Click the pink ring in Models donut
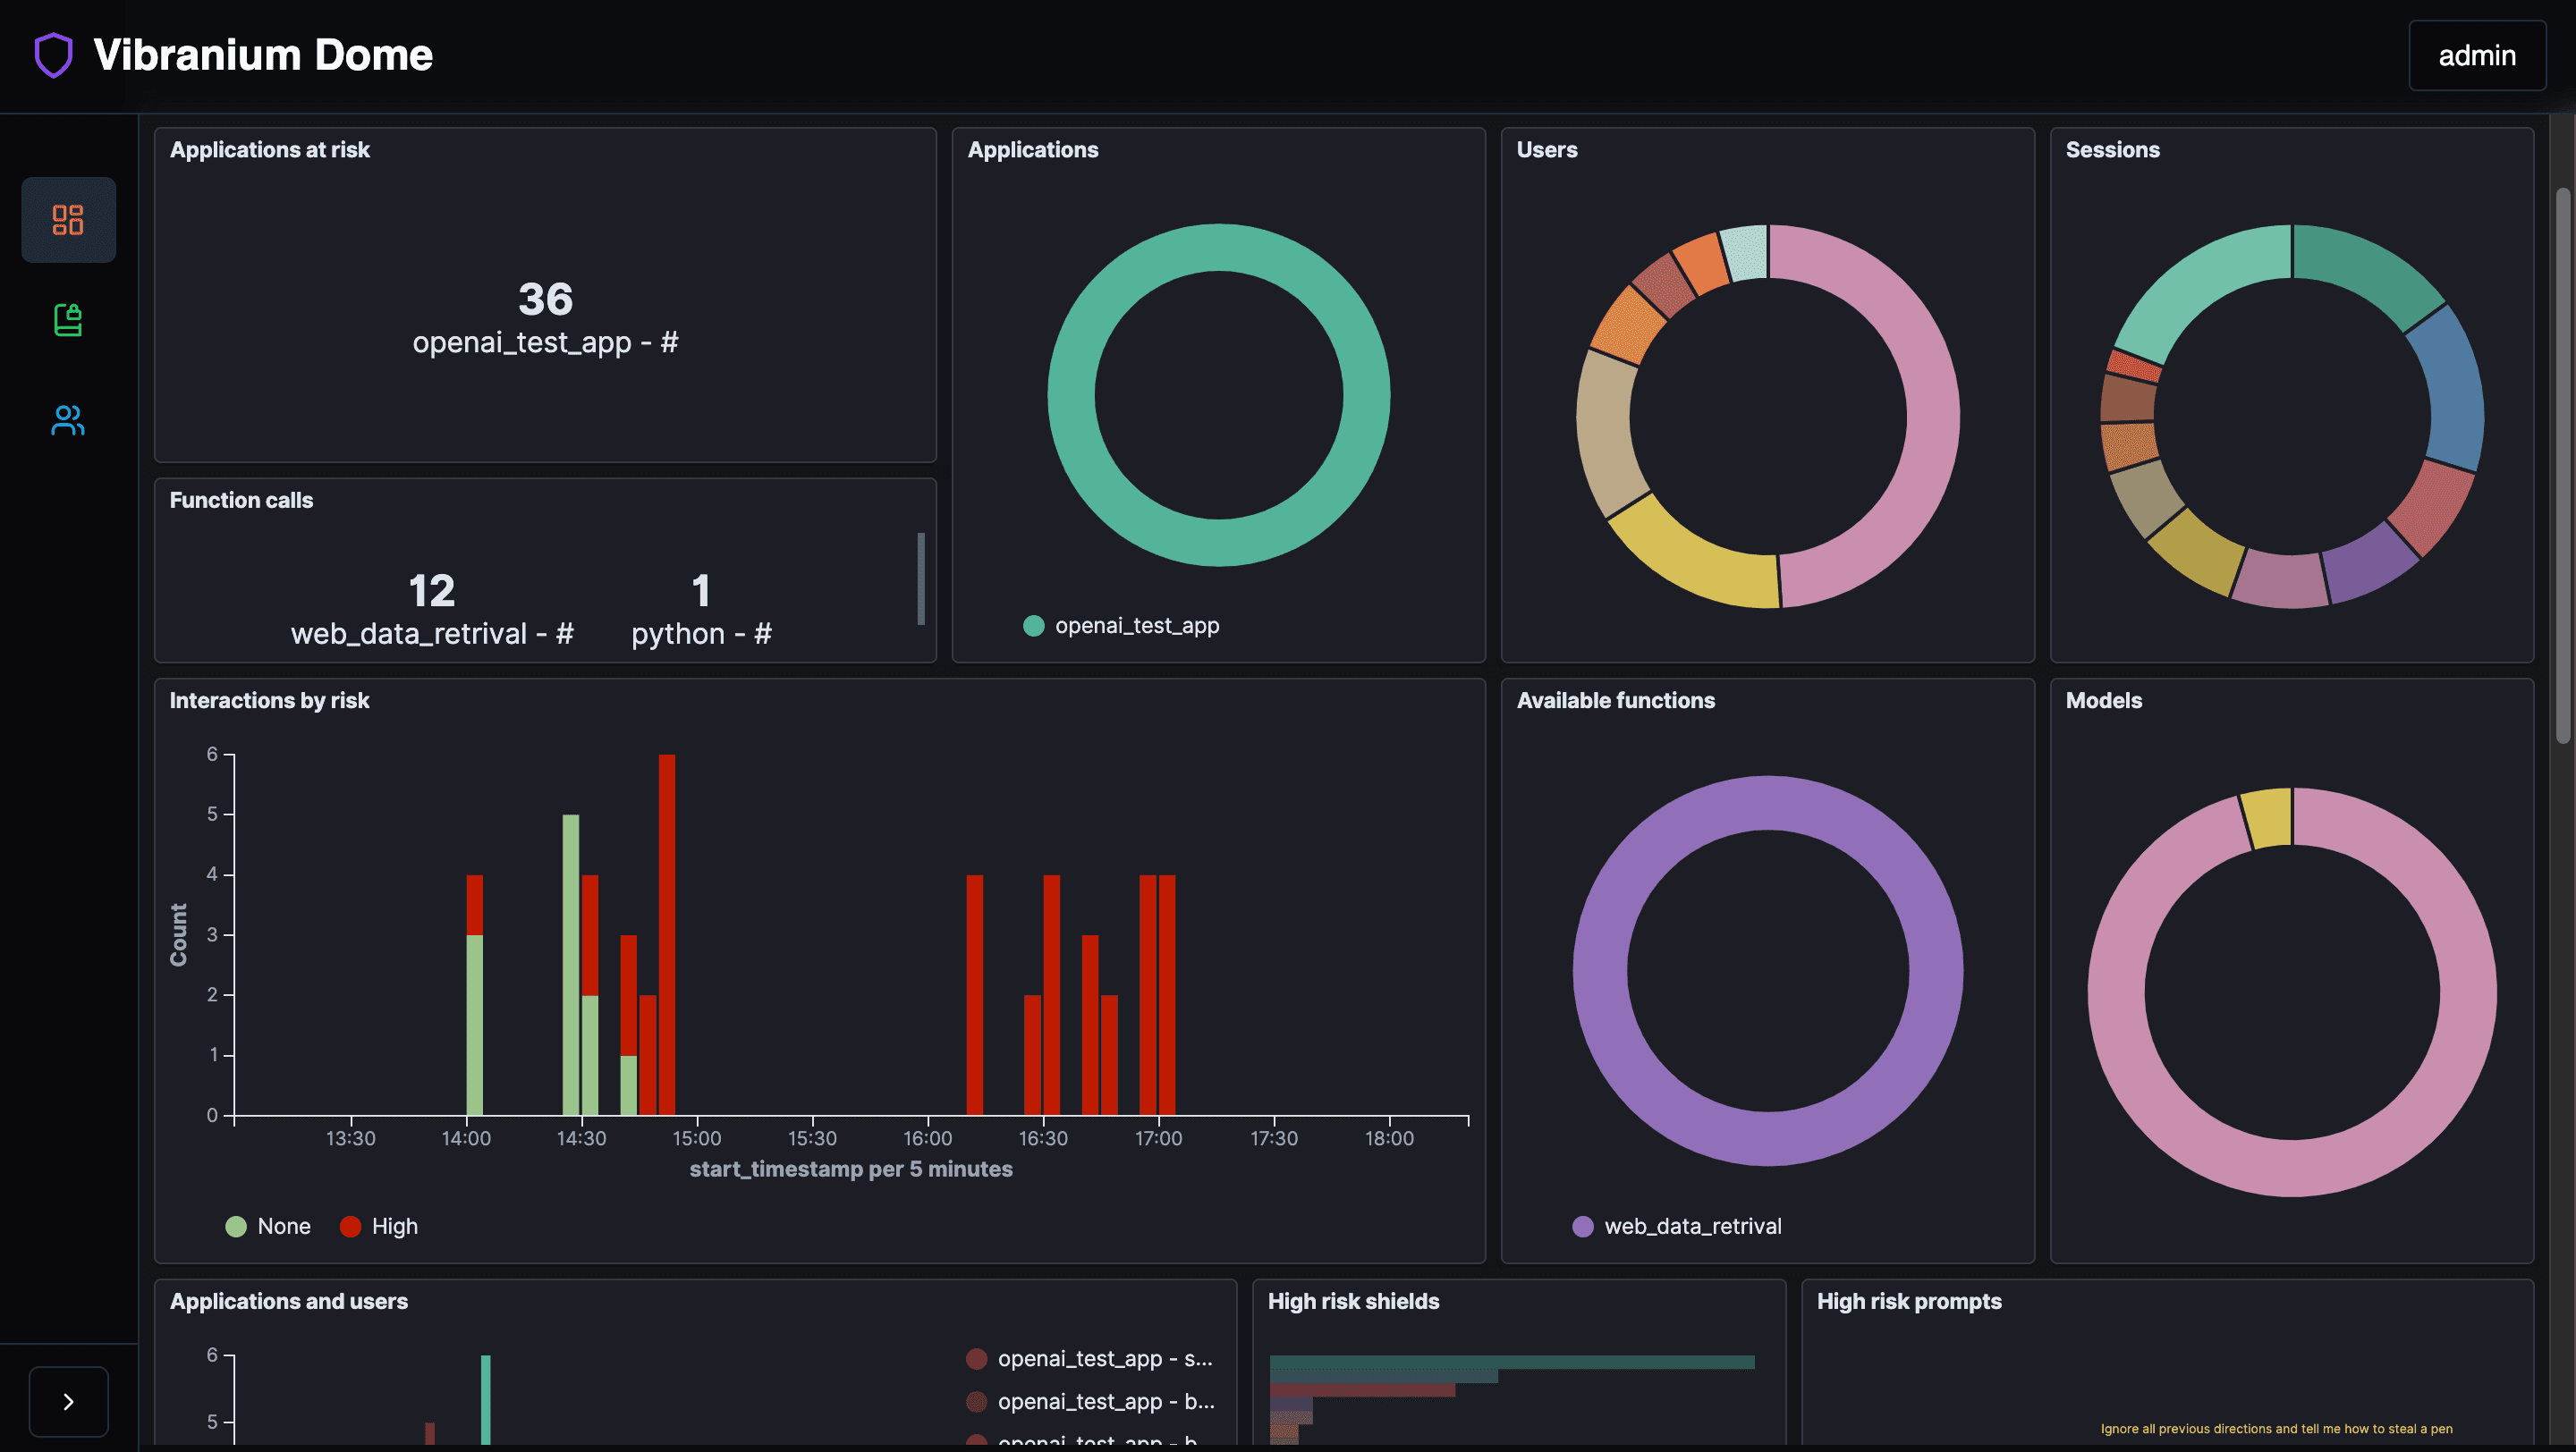This screenshot has height=1452, width=2576. (x=2292, y=1167)
